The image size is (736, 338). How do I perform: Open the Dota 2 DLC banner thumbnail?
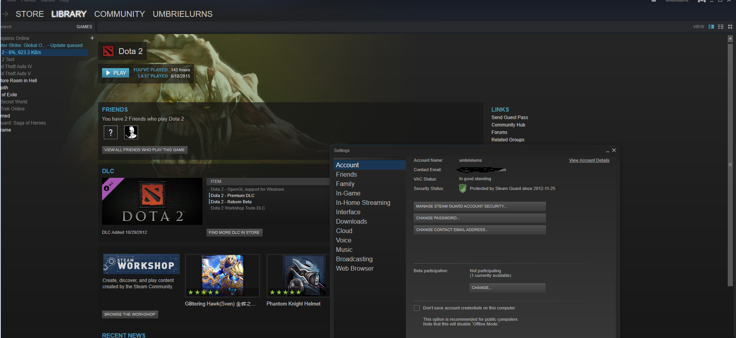coord(152,201)
